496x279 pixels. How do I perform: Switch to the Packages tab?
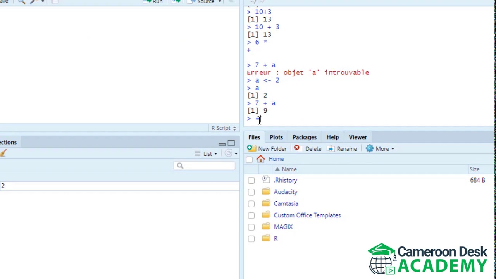click(305, 137)
